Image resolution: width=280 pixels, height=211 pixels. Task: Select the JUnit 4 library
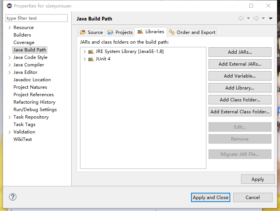(103, 59)
